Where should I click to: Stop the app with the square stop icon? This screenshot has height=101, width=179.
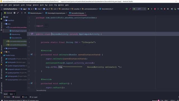168,9
